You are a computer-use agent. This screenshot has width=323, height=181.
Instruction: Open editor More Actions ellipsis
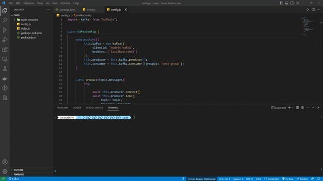coord(318,10)
